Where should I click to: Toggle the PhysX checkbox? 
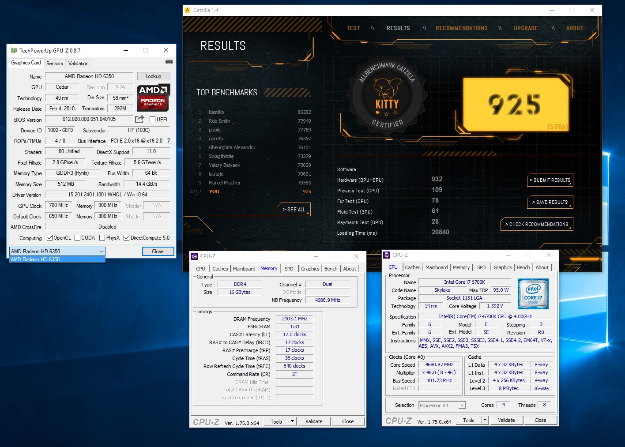pyautogui.click(x=102, y=238)
